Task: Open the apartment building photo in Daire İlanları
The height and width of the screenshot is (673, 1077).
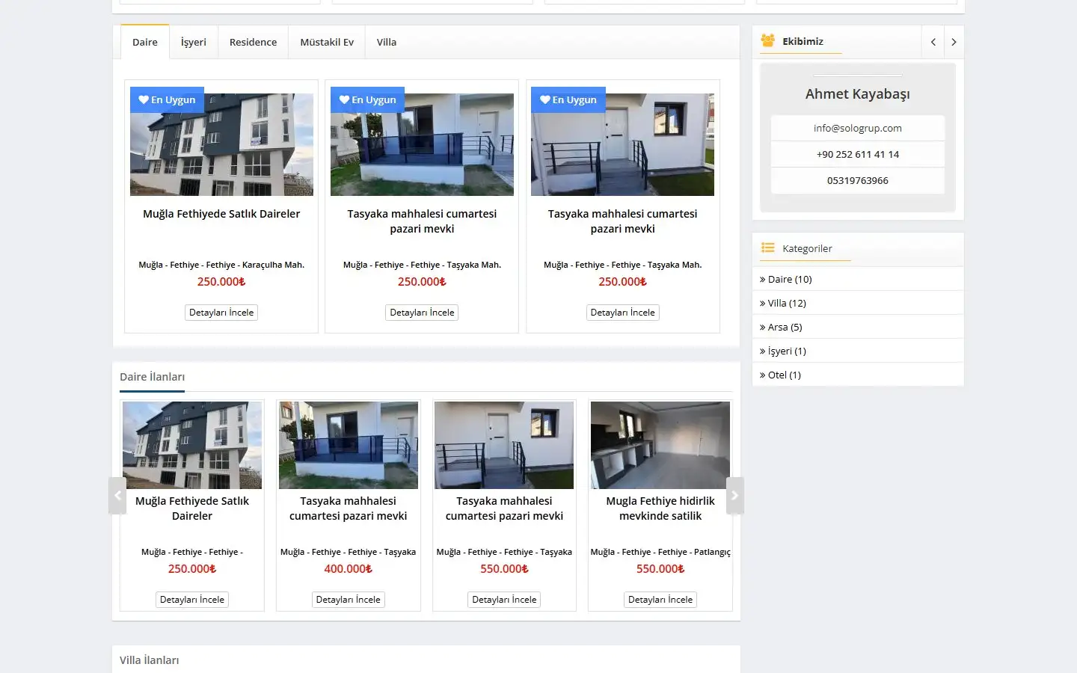Action: click(x=192, y=446)
